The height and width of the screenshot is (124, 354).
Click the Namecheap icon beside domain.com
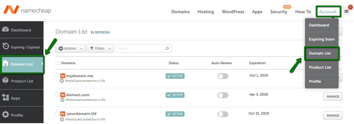pyautogui.click(x=63, y=95)
